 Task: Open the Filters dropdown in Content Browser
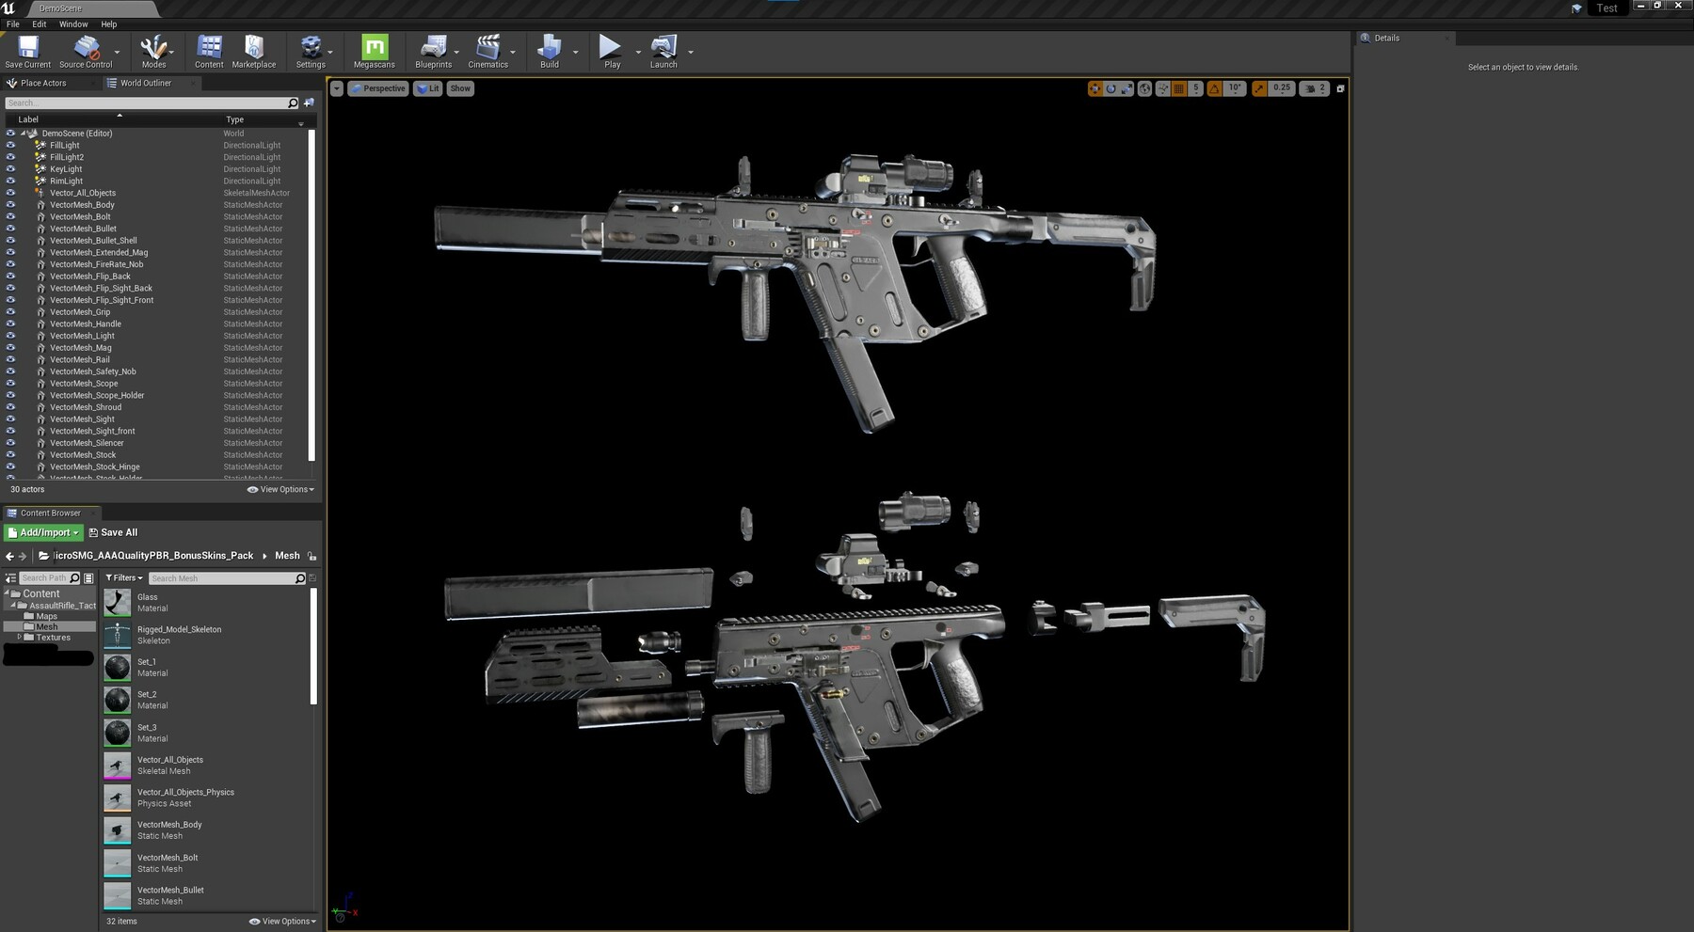[x=124, y=578]
